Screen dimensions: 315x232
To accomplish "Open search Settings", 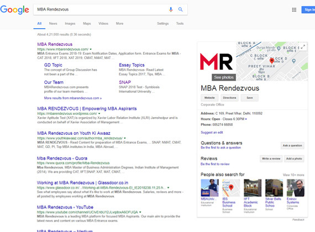I will 162,24.
